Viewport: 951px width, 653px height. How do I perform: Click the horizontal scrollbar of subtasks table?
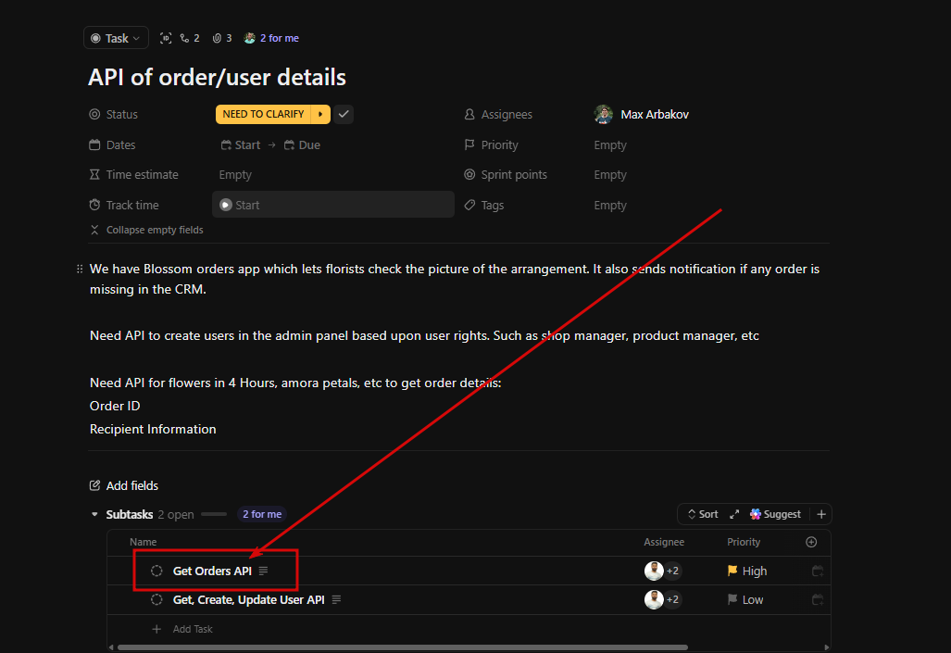[x=403, y=647]
